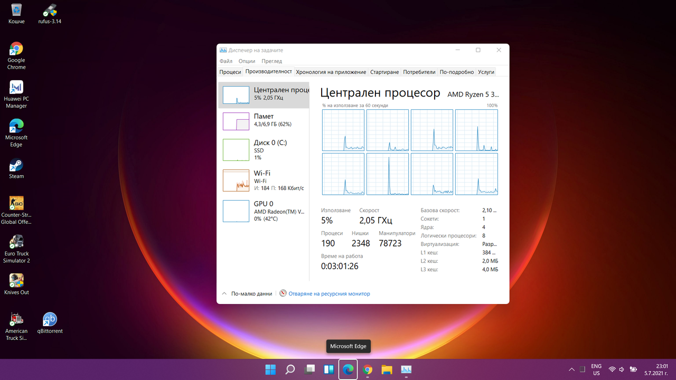The width and height of the screenshot is (676, 380).
Task: Select the Wi-Fi sidebar item
Action: coord(264,180)
